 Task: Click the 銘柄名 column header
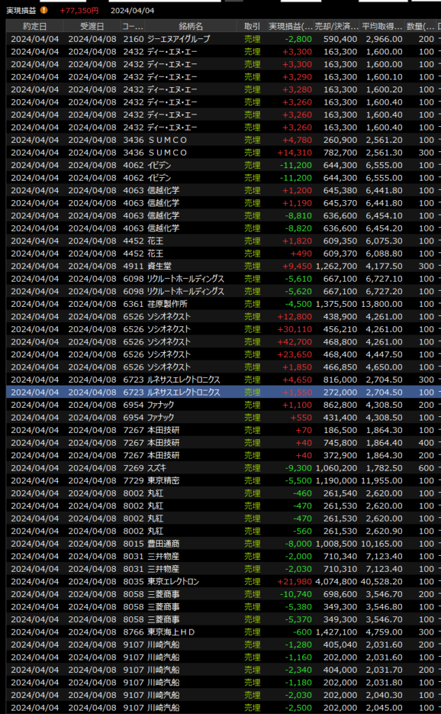click(x=190, y=26)
